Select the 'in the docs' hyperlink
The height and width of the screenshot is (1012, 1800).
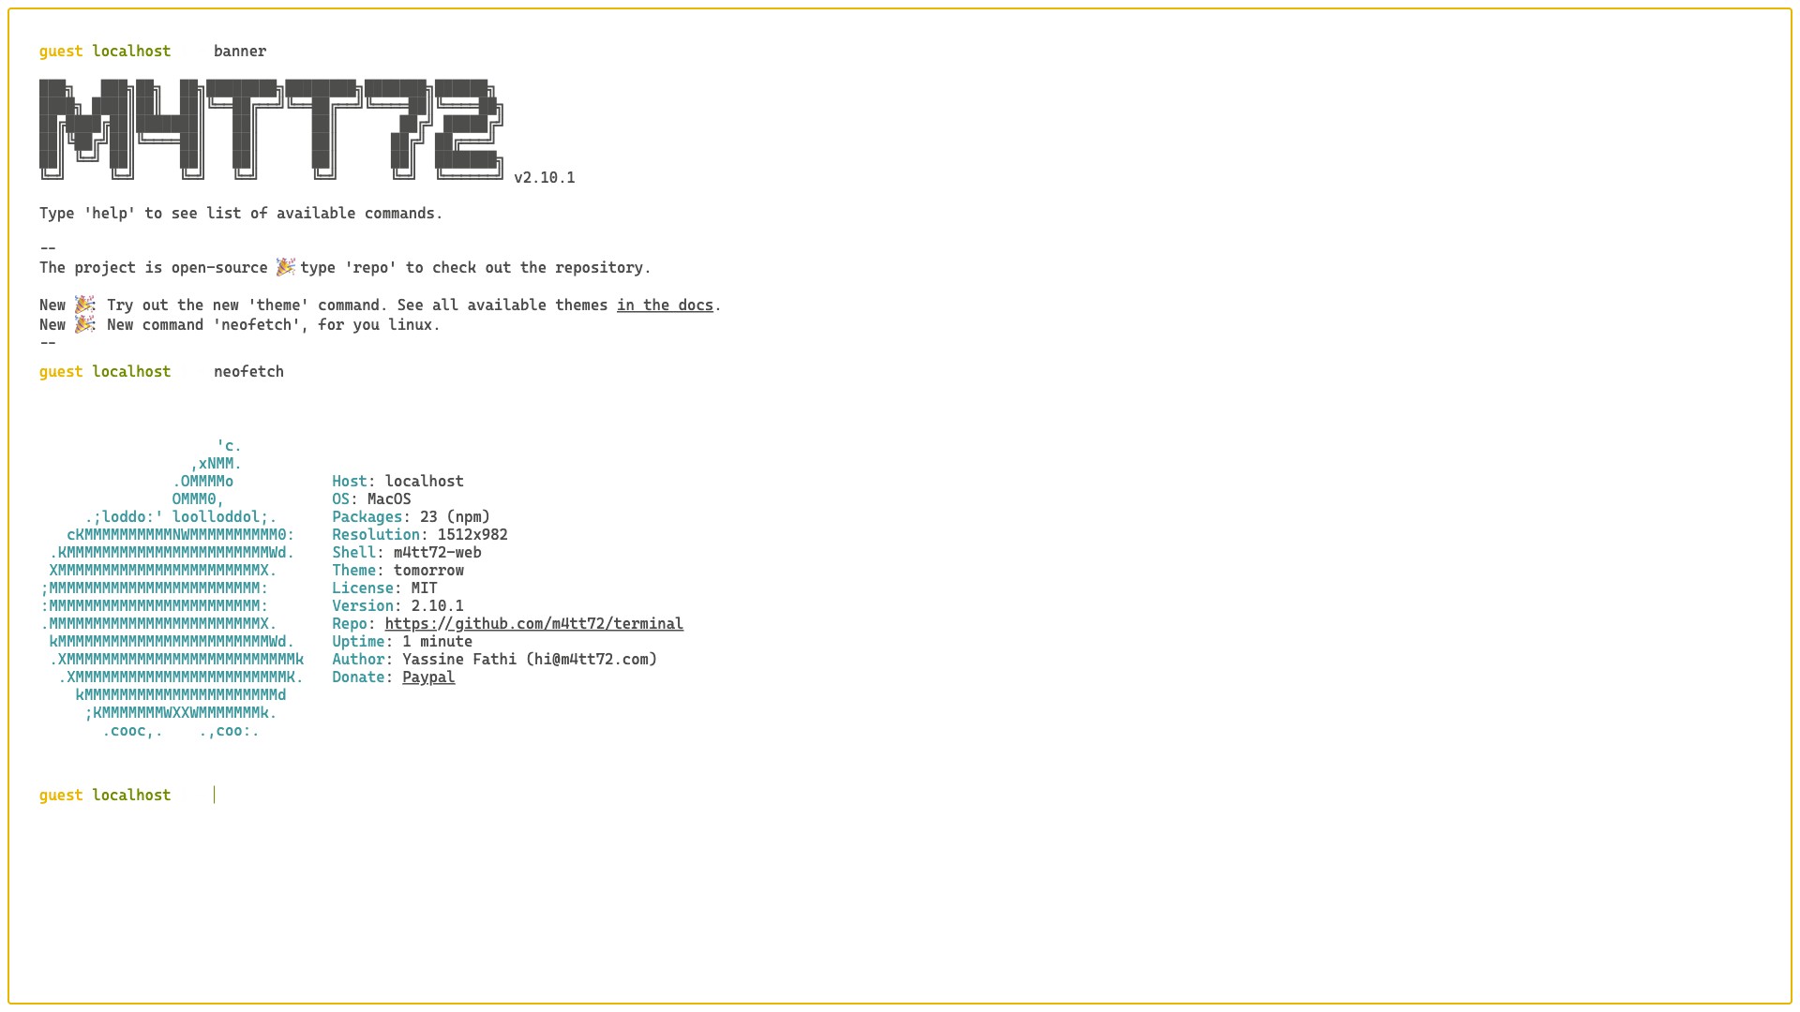coord(665,304)
